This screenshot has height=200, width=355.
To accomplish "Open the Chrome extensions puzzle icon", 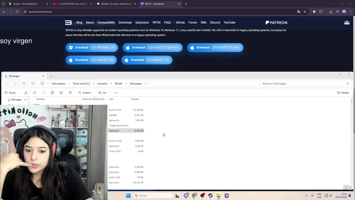I will (x=321, y=12).
